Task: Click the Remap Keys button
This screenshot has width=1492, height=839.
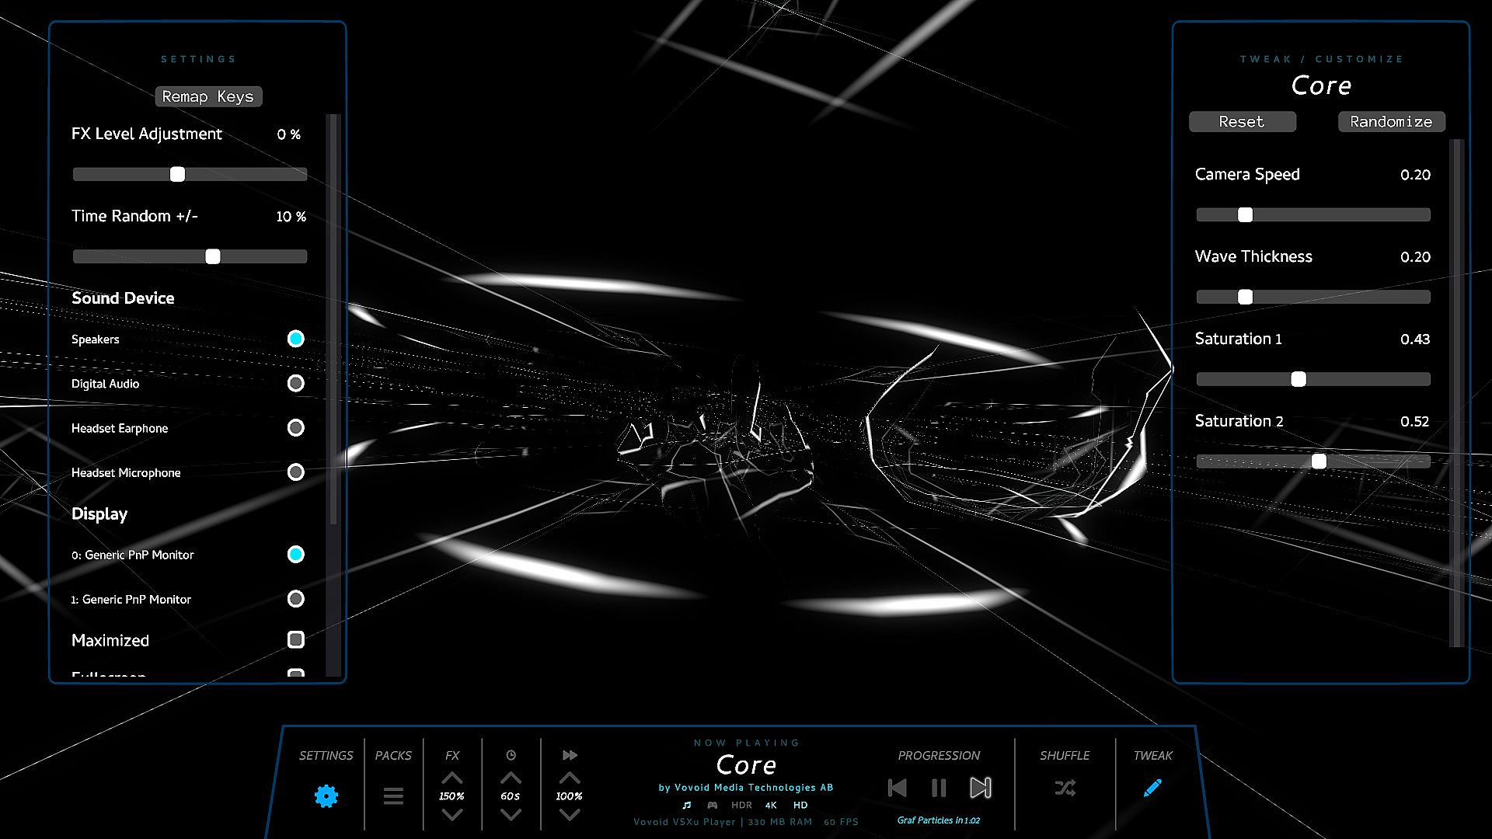Action: tap(207, 96)
